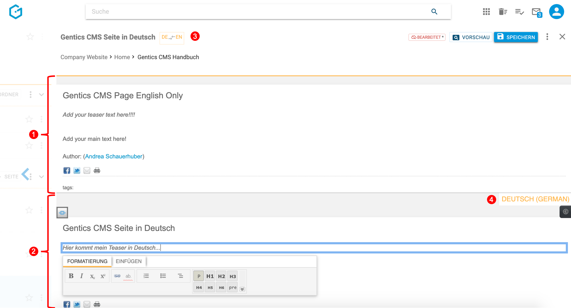Click the search magnifier icon
The image size is (571, 308).
[434, 12]
